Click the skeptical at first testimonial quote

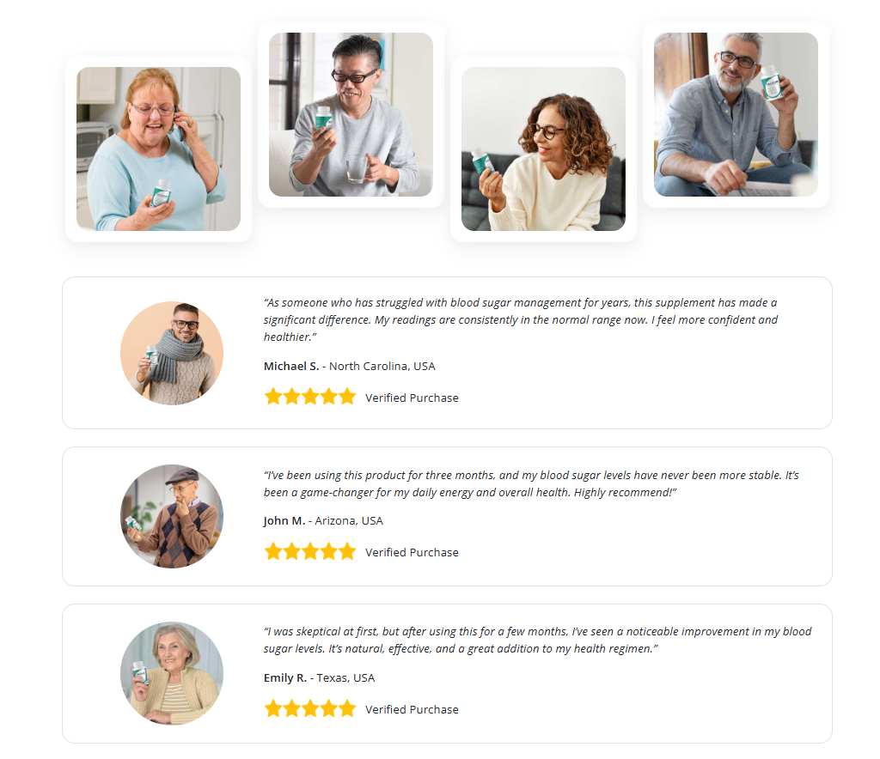[538, 640]
